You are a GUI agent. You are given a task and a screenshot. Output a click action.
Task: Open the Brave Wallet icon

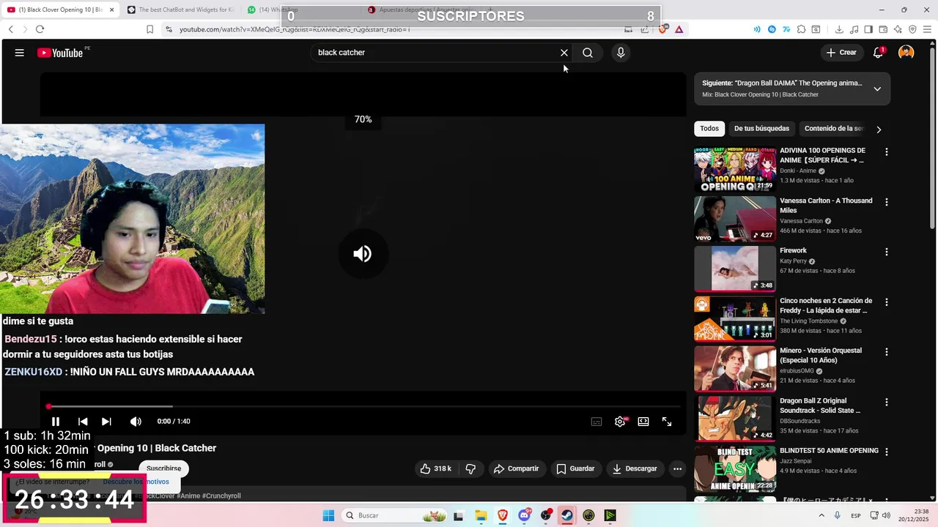click(x=883, y=29)
